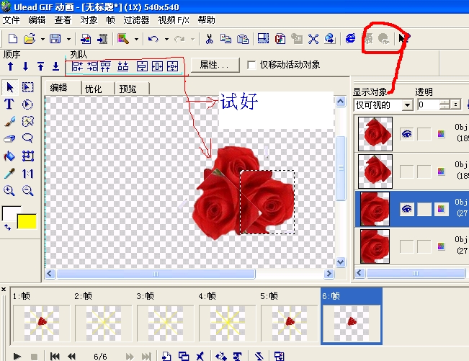The height and width of the screenshot is (361, 469).
Task: Open the dropdown arrow beside Save
Action: tap(68, 39)
